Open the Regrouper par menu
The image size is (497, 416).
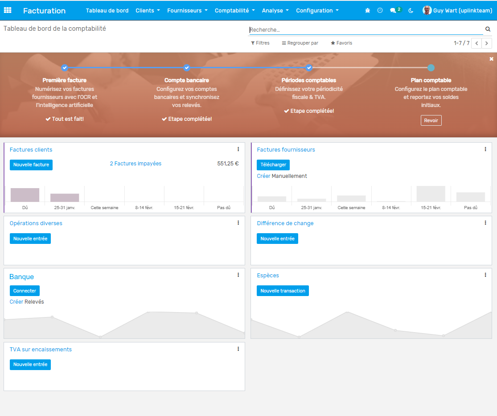pos(300,43)
